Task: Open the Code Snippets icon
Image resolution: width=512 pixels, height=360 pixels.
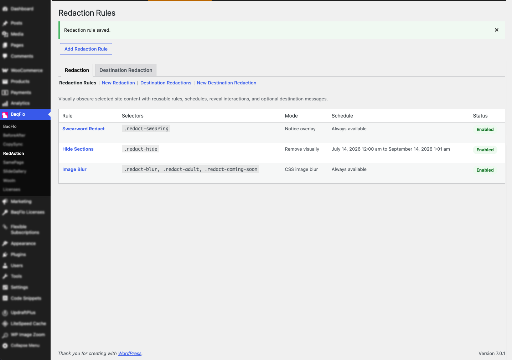Action: 5,298
